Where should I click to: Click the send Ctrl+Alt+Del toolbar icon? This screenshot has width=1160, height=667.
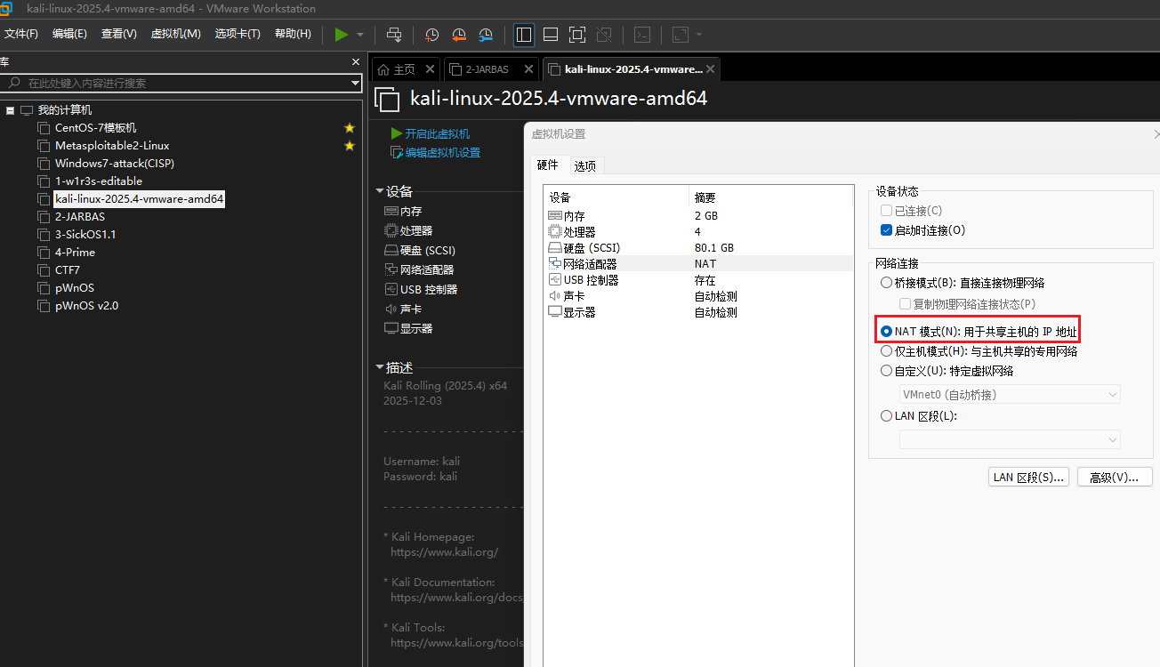pos(394,35)
